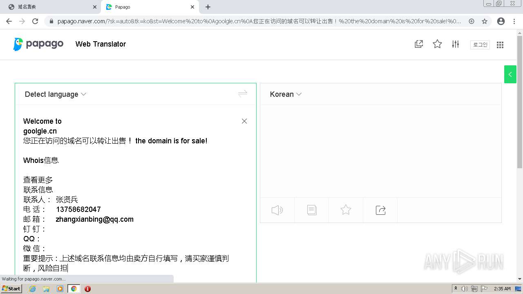Open the website translation share icon in header
Image resolution: width=523 pixels, height=294 pixels.
point(419,44)
